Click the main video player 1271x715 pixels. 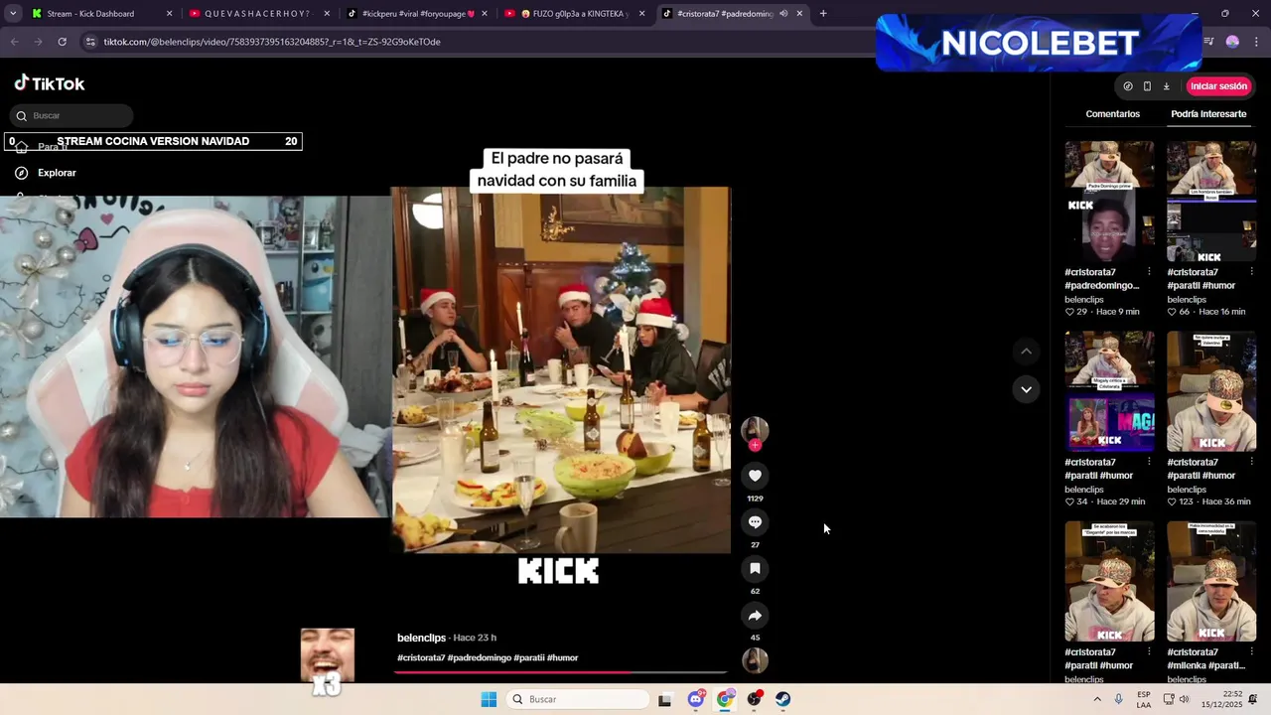click(561, 369)
